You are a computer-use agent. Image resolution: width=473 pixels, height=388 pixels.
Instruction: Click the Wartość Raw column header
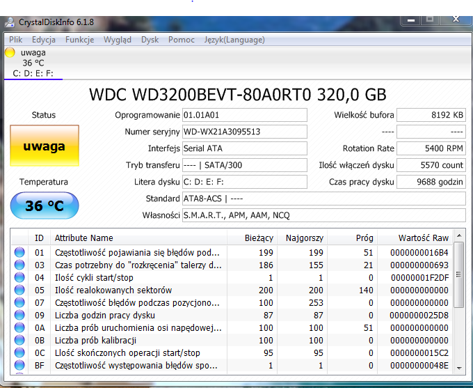[x=415, y=238]
